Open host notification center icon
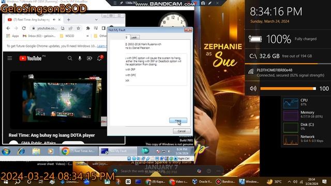 [x=324, y=181]
